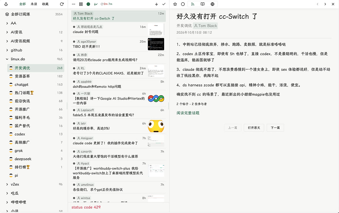The width and height of the screenshot is (339, 213).
Task: Click the 排行榜 feed icon
Action: [11, 167]
